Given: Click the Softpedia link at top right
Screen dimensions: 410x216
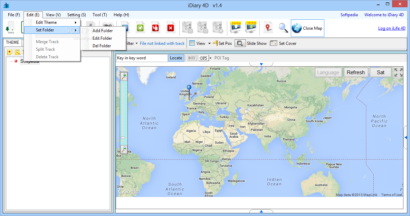Looking at the screenshot, I should tap(349, 14).
